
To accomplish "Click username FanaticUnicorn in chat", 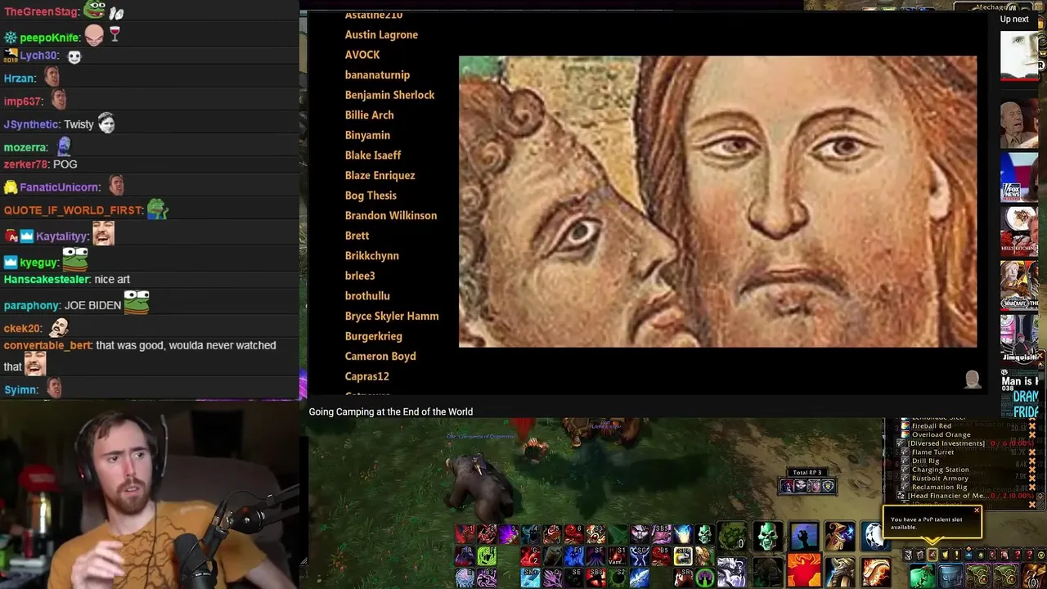I will (x=60, y=187).
